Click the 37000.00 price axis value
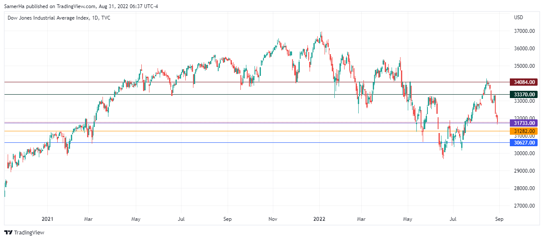This screenshot has width=544, height=240. (x=525, y=31)
